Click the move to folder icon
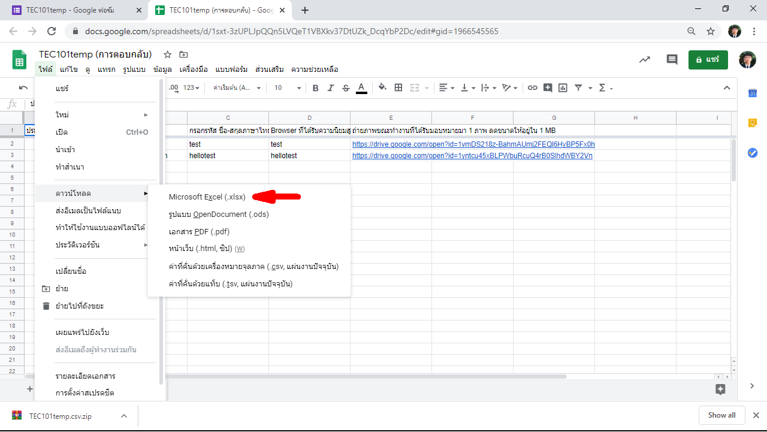 click(183, 55)
